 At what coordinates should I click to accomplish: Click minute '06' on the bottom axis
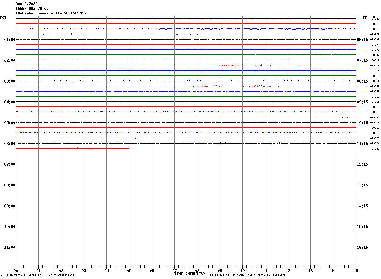152,271
